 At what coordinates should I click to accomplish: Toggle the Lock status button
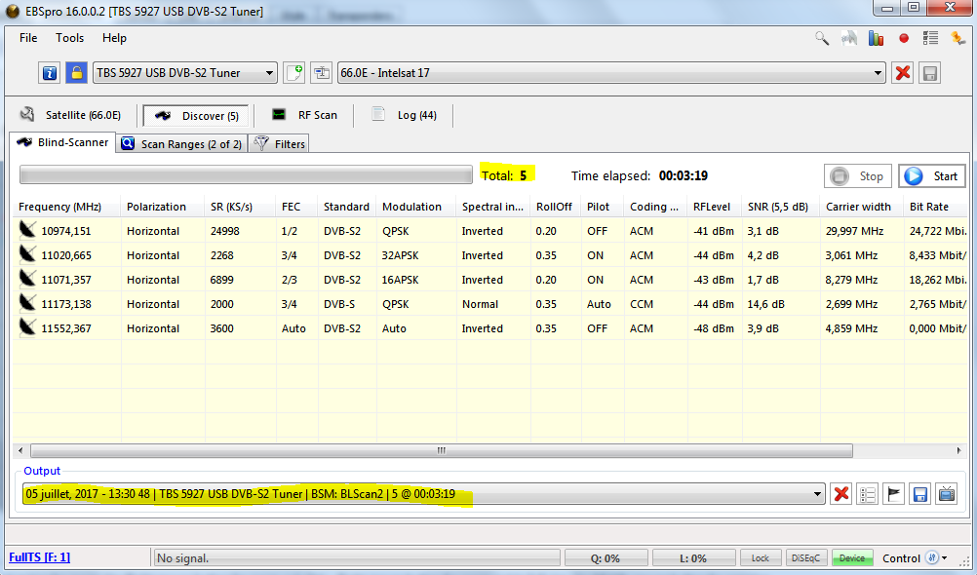click(x=760, y=558)
